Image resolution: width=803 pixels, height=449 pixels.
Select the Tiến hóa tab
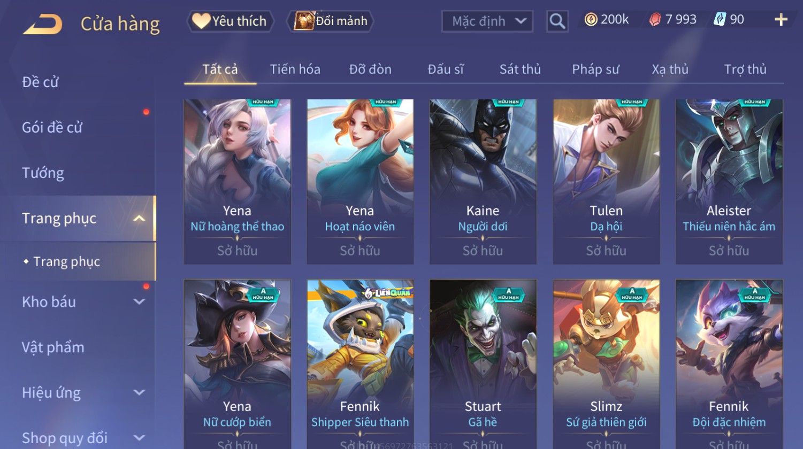[295, 69]
